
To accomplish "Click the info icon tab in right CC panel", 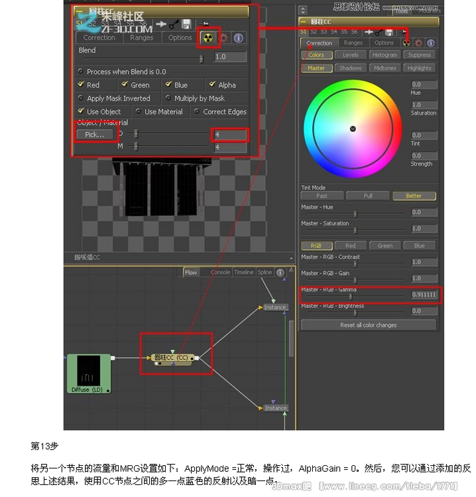I will point(430,43).
